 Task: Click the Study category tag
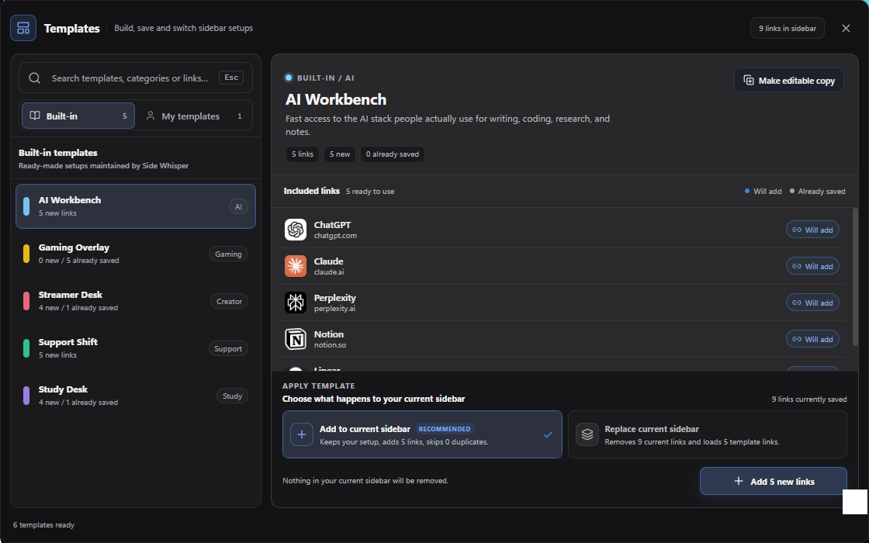(x=232, y=396)
